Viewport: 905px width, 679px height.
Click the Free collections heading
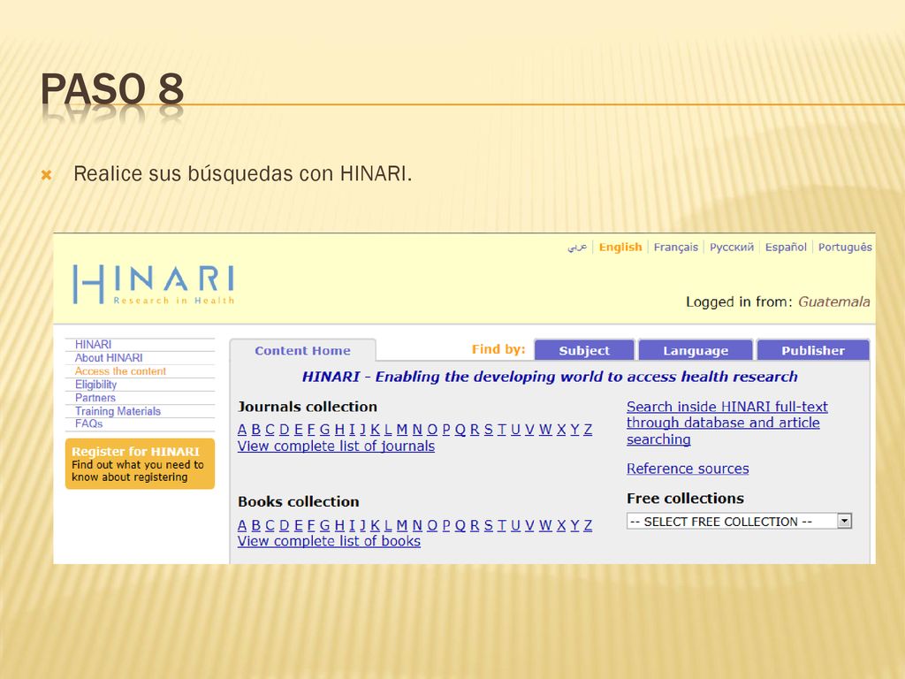tap(685, 499)
